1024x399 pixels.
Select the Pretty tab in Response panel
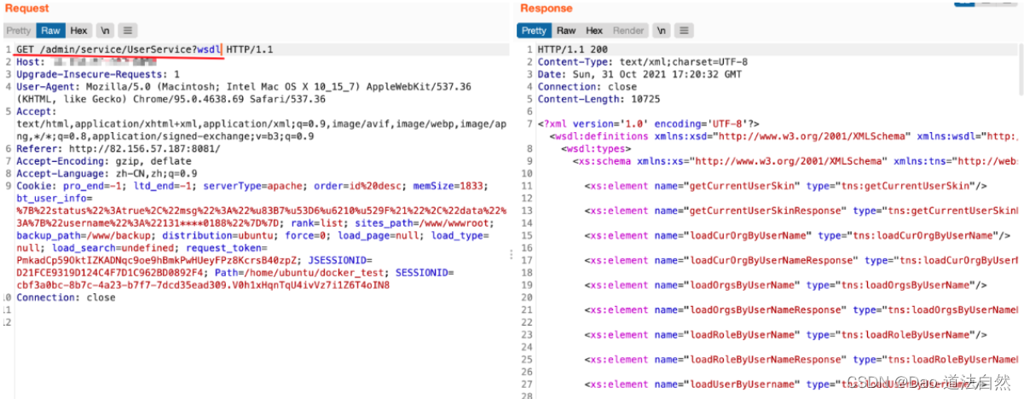[534, 31]
